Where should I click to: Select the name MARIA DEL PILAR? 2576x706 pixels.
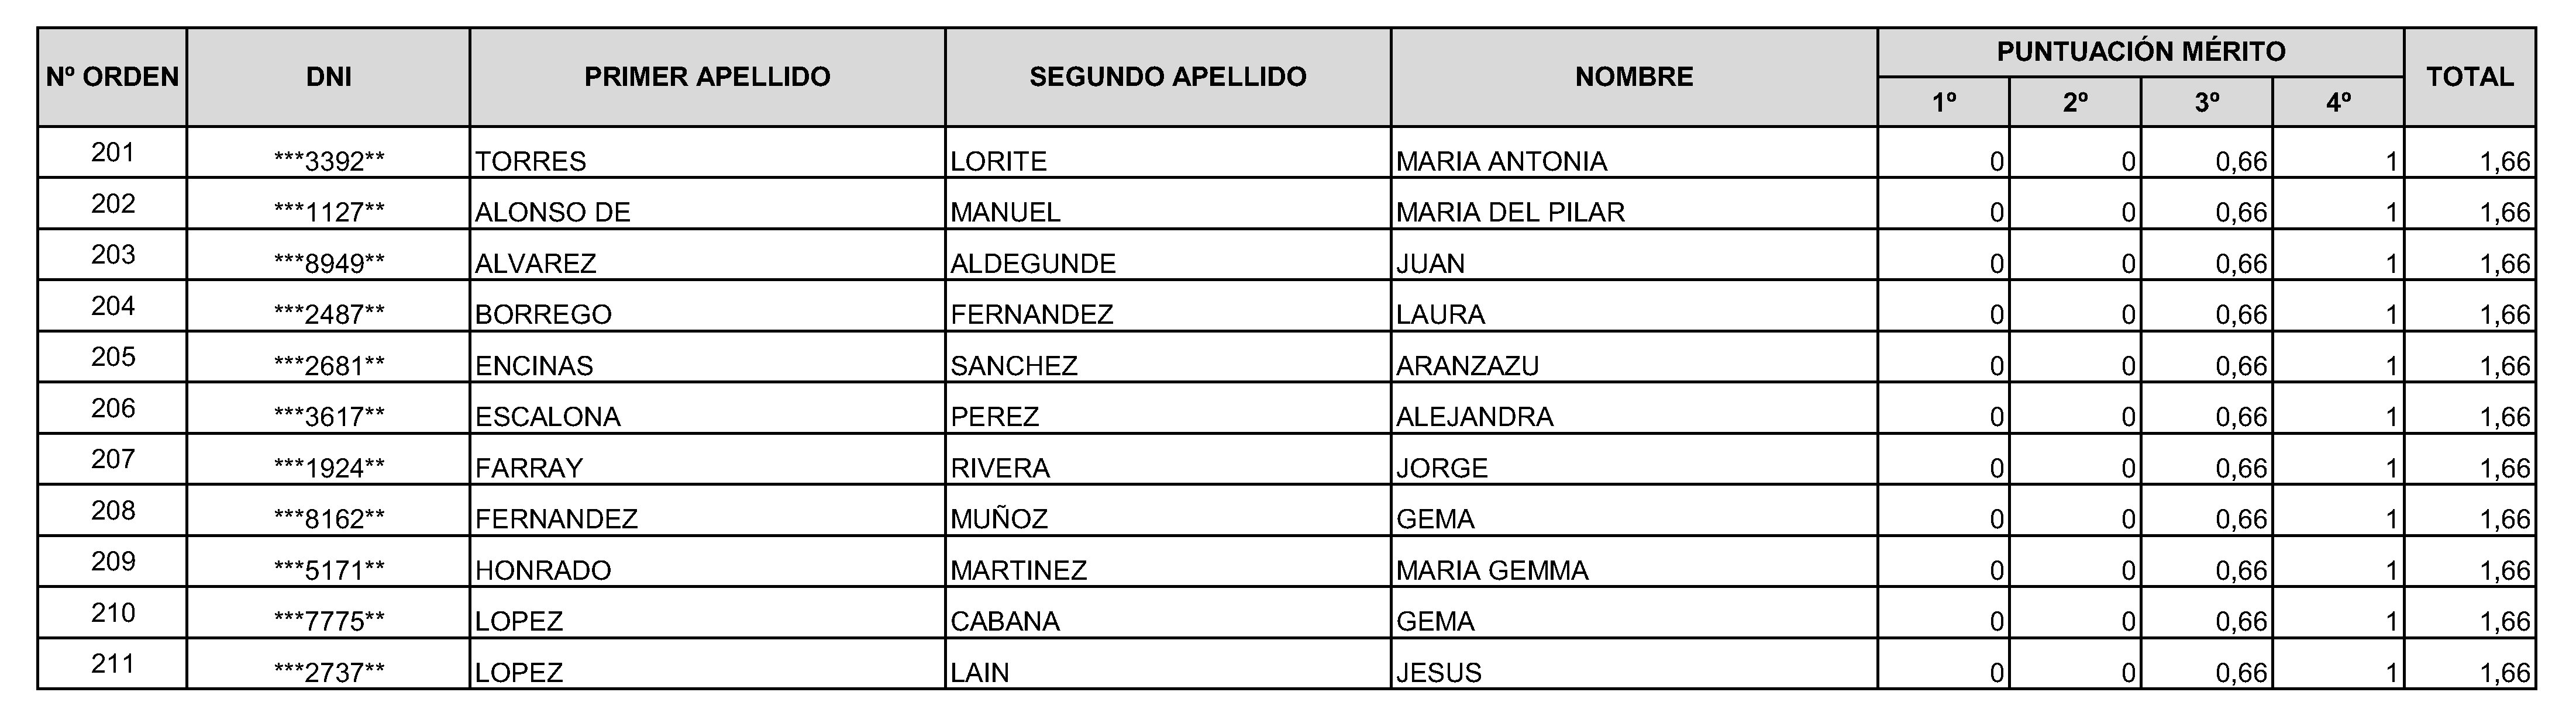1510,212
